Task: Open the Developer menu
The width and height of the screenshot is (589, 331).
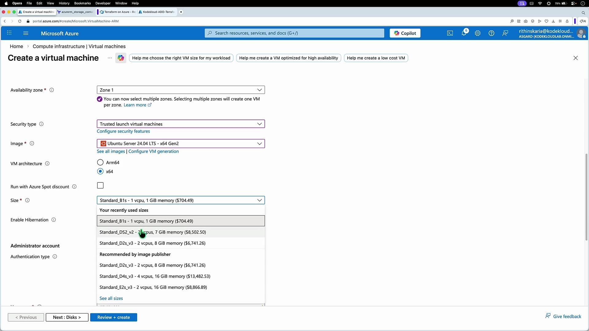Action: 103,3
